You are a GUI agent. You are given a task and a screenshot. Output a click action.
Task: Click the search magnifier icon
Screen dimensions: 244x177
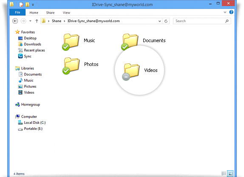pos(227,21)
